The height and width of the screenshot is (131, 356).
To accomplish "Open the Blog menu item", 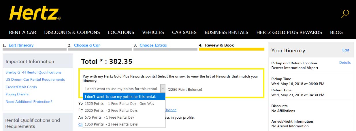I will [336, 32].
